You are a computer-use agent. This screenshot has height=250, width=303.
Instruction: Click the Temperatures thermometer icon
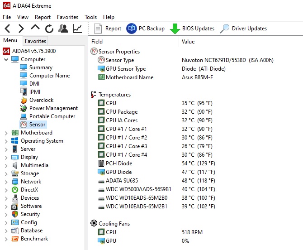pyautogui.click(x=94, y=94)
